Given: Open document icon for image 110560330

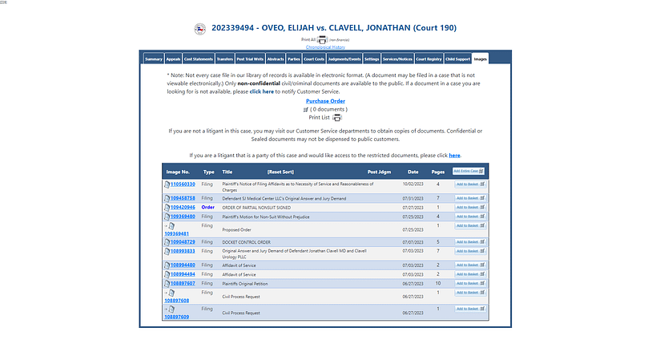Looking at the screenshot, I should pyautogui.click(x=167, y=184).
